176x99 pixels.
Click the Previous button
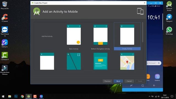(x=108, y=81)
